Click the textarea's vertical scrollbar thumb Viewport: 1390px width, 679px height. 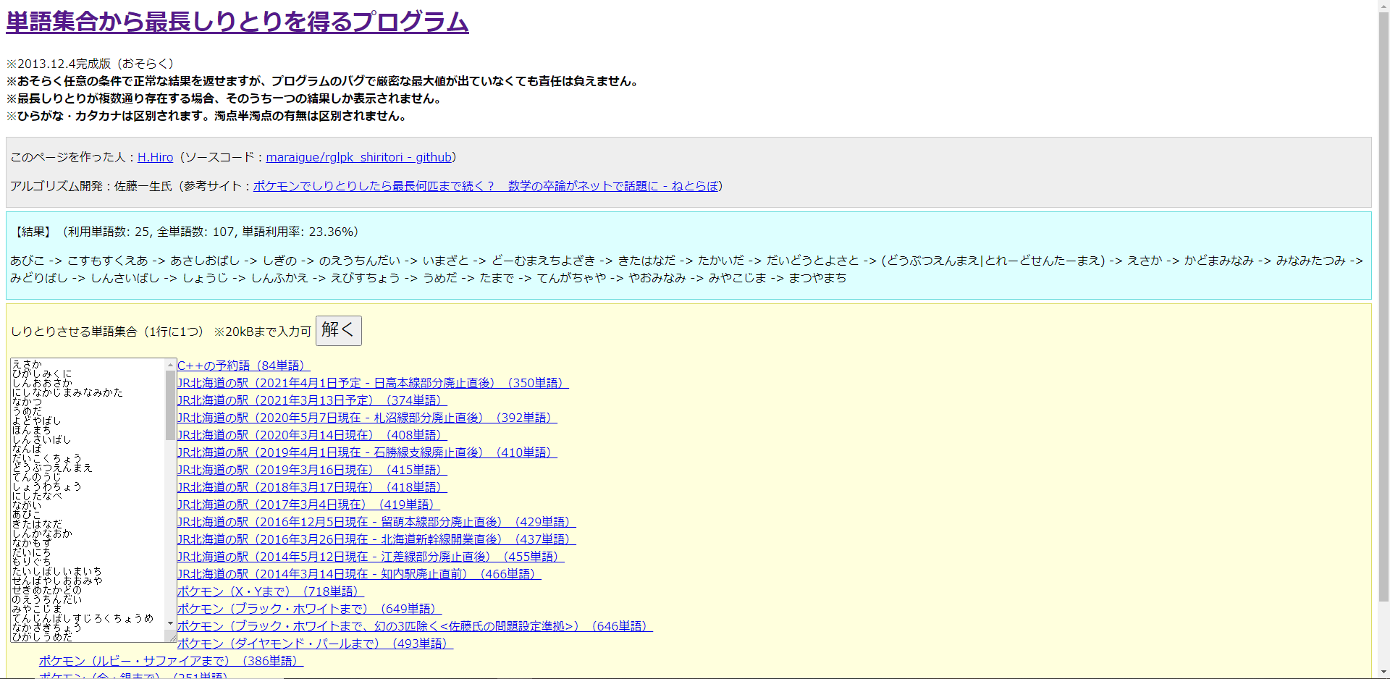tap(171, 405)
